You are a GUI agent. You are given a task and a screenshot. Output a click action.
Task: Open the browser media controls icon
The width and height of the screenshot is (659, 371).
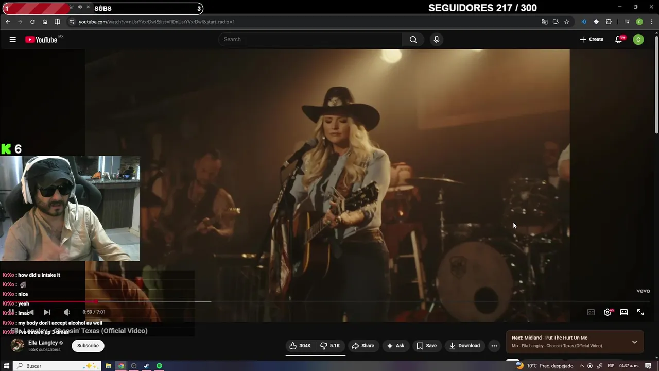627,22
